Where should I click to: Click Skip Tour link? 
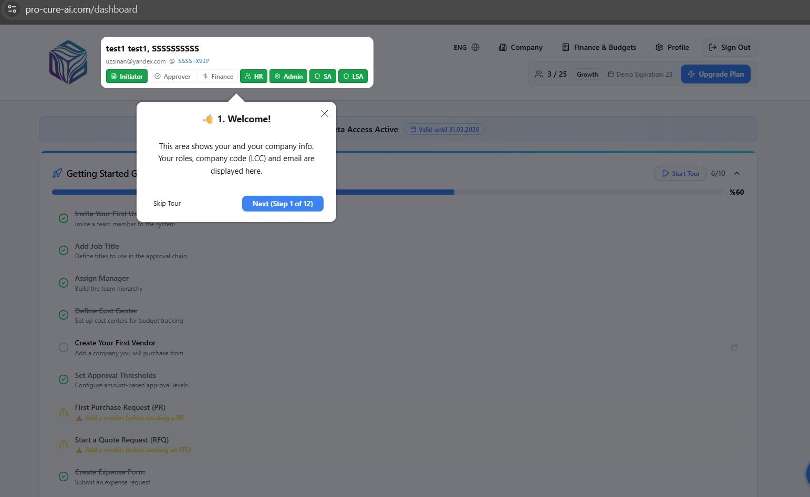coord(167,204)
